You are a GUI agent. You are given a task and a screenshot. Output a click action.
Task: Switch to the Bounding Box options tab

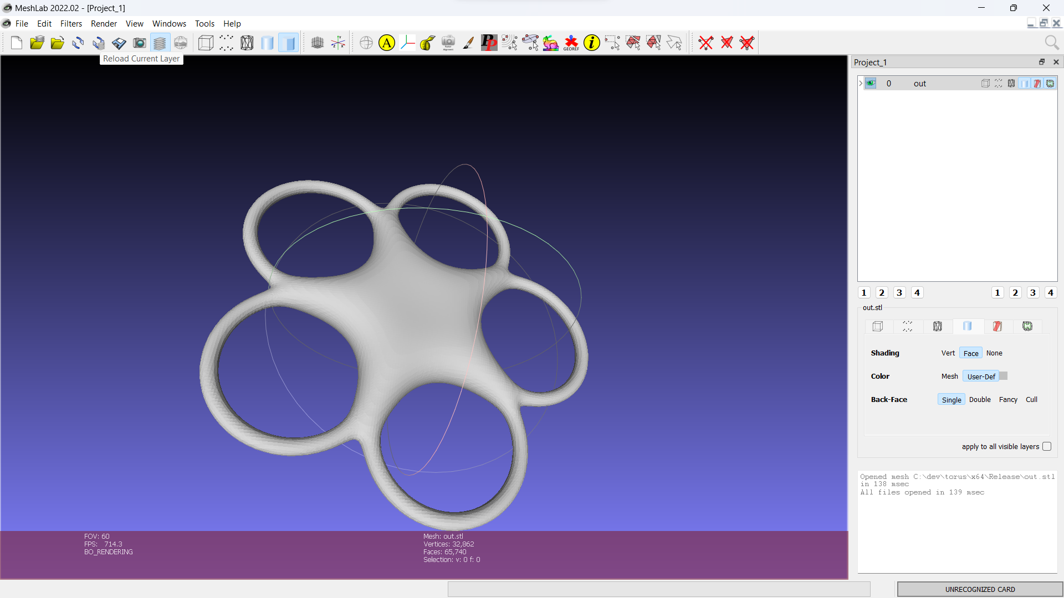[878, 327]
